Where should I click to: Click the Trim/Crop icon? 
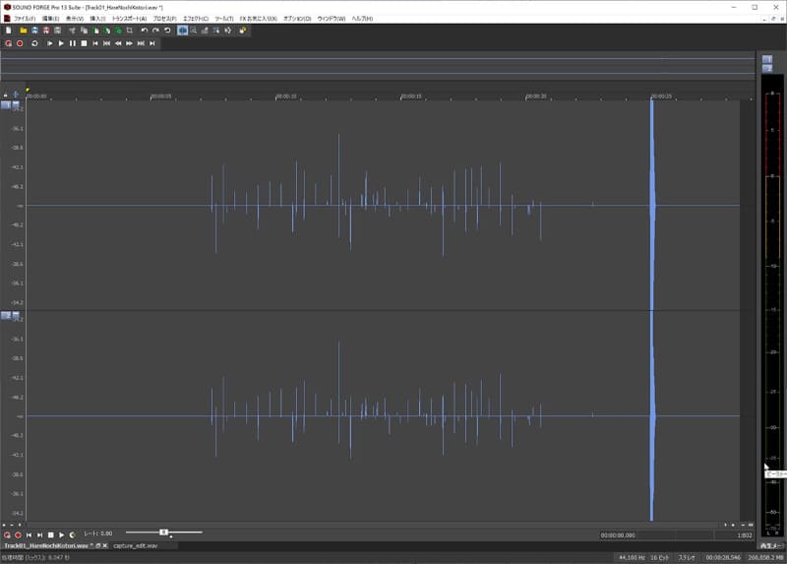[x=130, y=31]
